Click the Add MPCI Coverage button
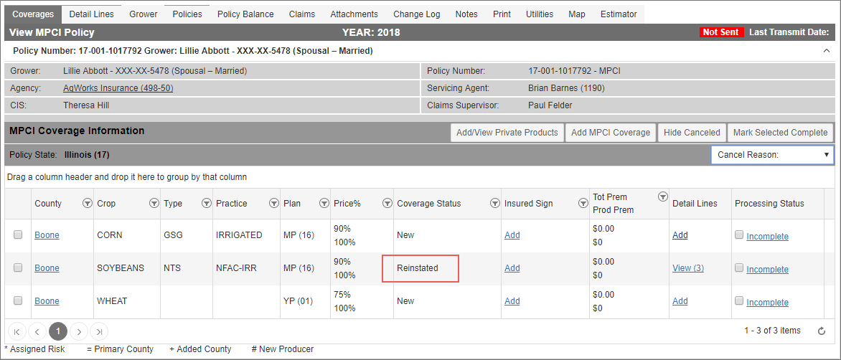The image size is (841, 360). 611,133
